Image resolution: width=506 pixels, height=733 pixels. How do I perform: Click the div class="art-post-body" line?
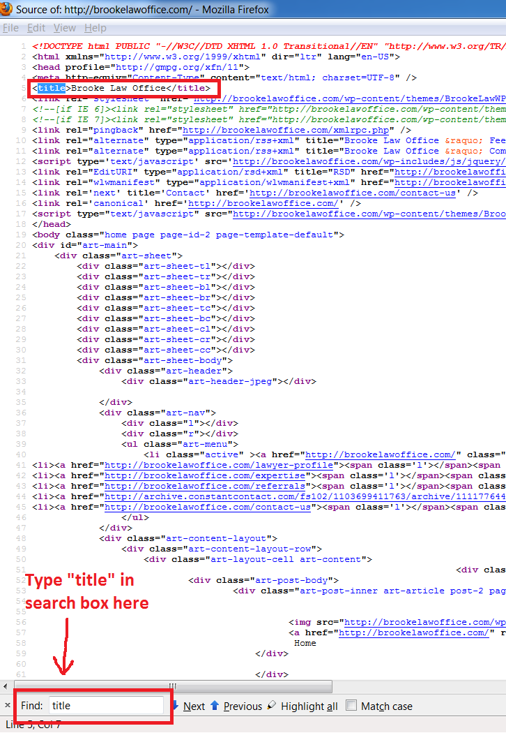click(263, 580)
